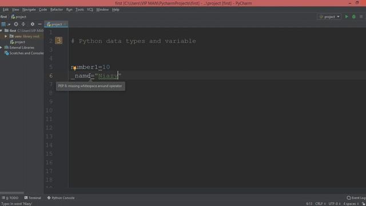366x206 pixels.
Task: Click scroll-from-source target icon in Project panel
Action: click(x=16, y=24)
